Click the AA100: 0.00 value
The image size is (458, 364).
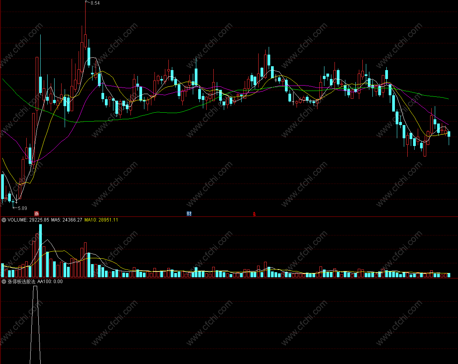pos(50,282)
